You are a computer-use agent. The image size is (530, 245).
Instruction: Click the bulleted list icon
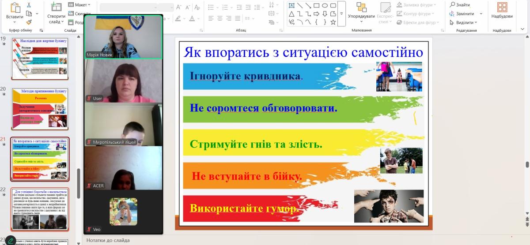click(211, 7)
